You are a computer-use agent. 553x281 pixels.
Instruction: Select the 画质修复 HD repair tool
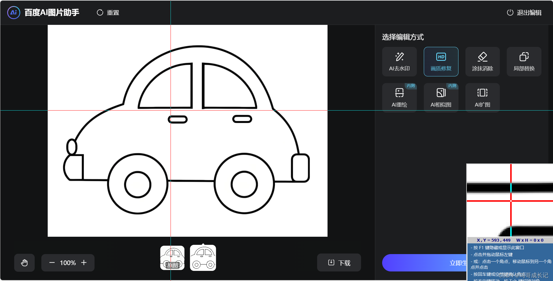coord(441,62)
